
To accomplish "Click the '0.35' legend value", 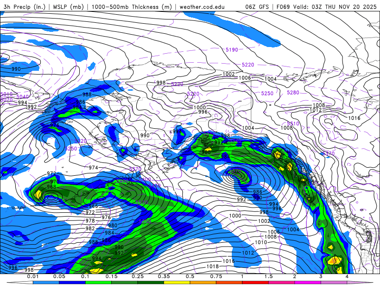I will pyautogui.click(x=164, y=276).
